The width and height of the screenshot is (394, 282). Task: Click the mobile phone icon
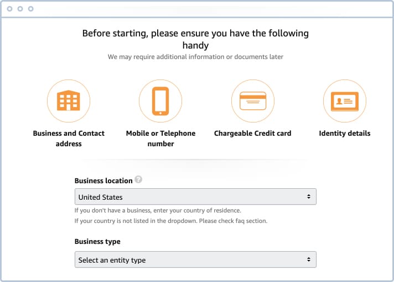[x=160, y=101]
